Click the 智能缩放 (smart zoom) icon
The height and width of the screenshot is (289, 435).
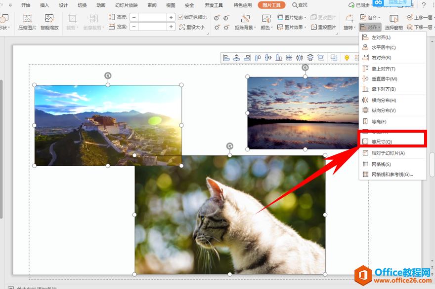pyautogui.click(x=49, y=19)
